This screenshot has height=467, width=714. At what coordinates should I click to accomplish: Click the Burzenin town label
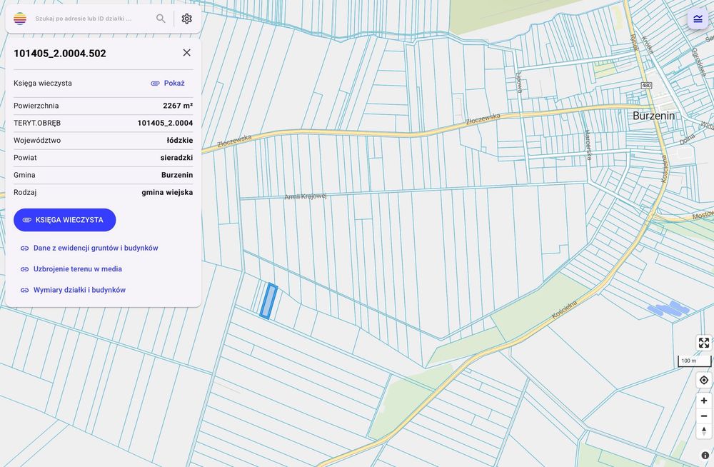click(653, 116)
